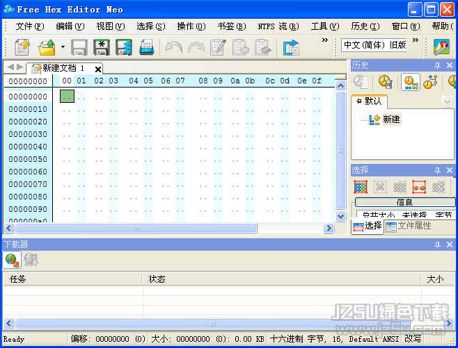The image size is (458, 348).
Task: Select the first hex byte cell
Action: pyautogui.click(x=67, y=96)
